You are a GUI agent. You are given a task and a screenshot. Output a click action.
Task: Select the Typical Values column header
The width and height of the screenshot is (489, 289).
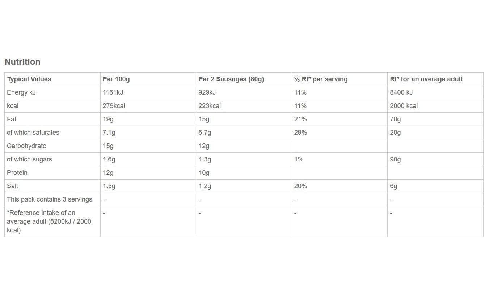pos(29,79)
